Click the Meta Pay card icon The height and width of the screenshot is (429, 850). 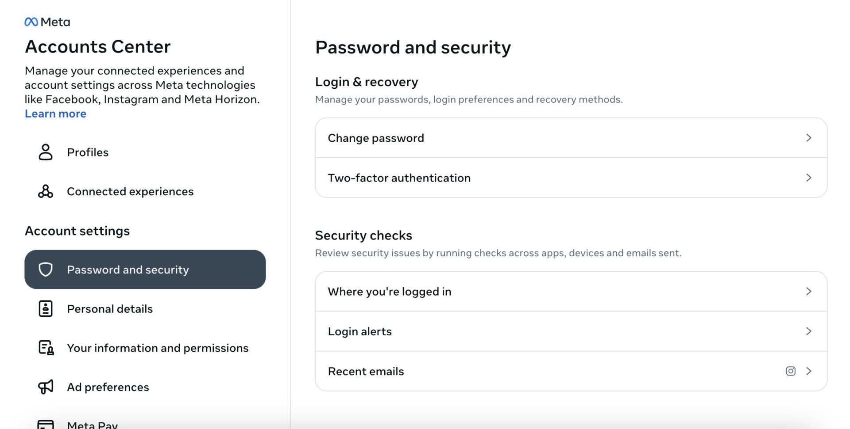[x=46, y=425]
